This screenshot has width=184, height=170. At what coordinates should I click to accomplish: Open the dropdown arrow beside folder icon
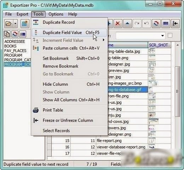[x=16, y=23]
